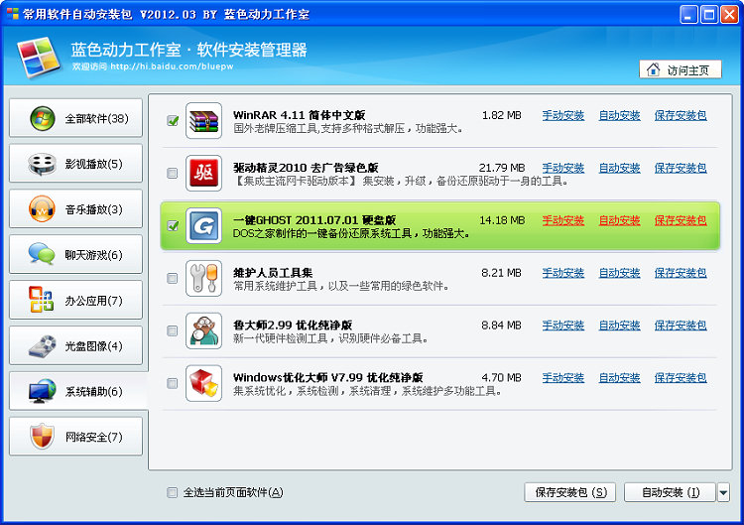
Task: Click the 一键GHOST blue G icon
Action: (x=203, y=225)
